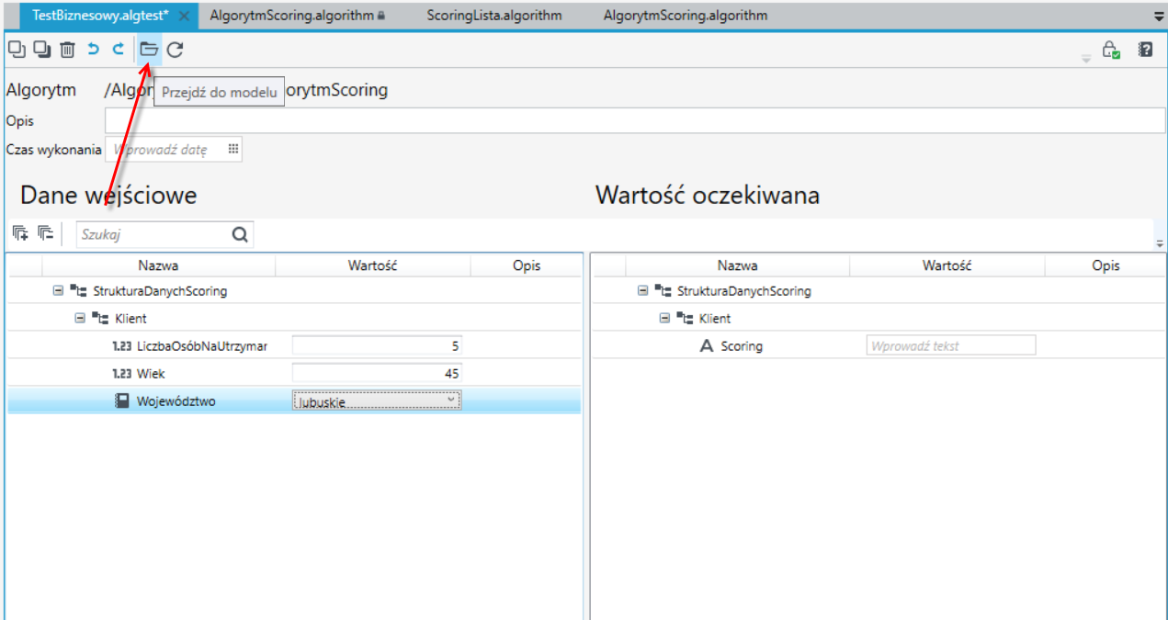
Task: Click the LiczbaOsóbNaUtrzymar value field showing 5
Action: coord(377,346)
